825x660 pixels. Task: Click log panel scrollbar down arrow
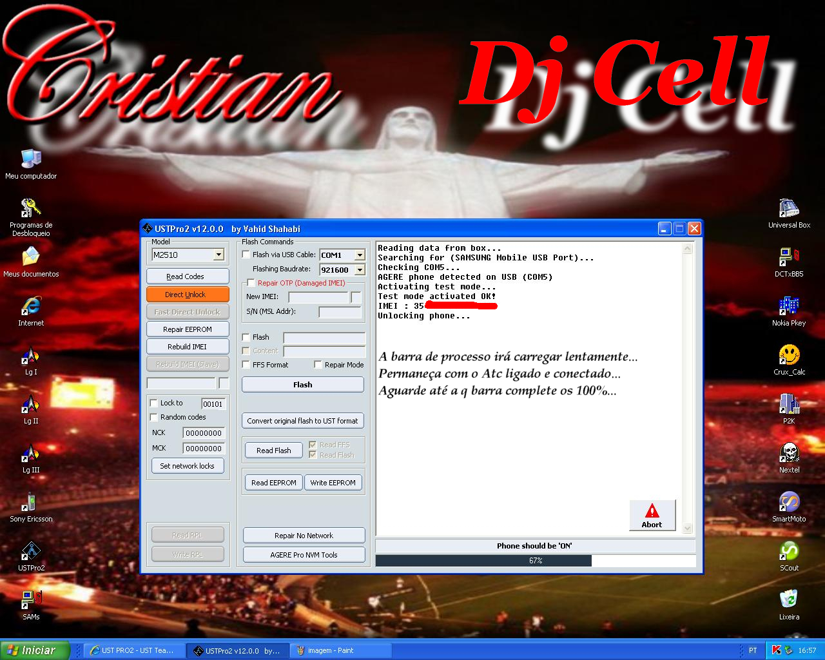[687, 528]
